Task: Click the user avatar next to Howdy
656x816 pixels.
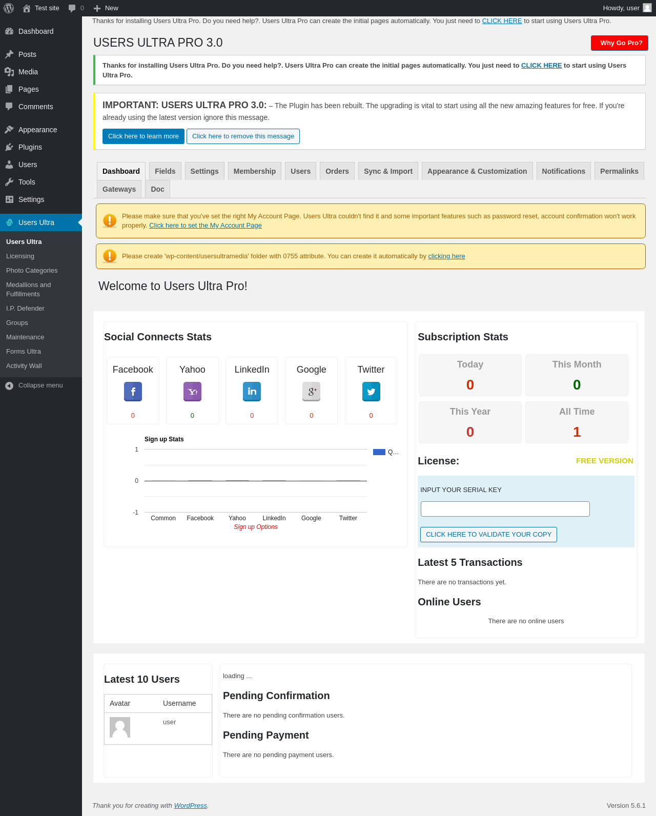Action: tap(647, 8)
